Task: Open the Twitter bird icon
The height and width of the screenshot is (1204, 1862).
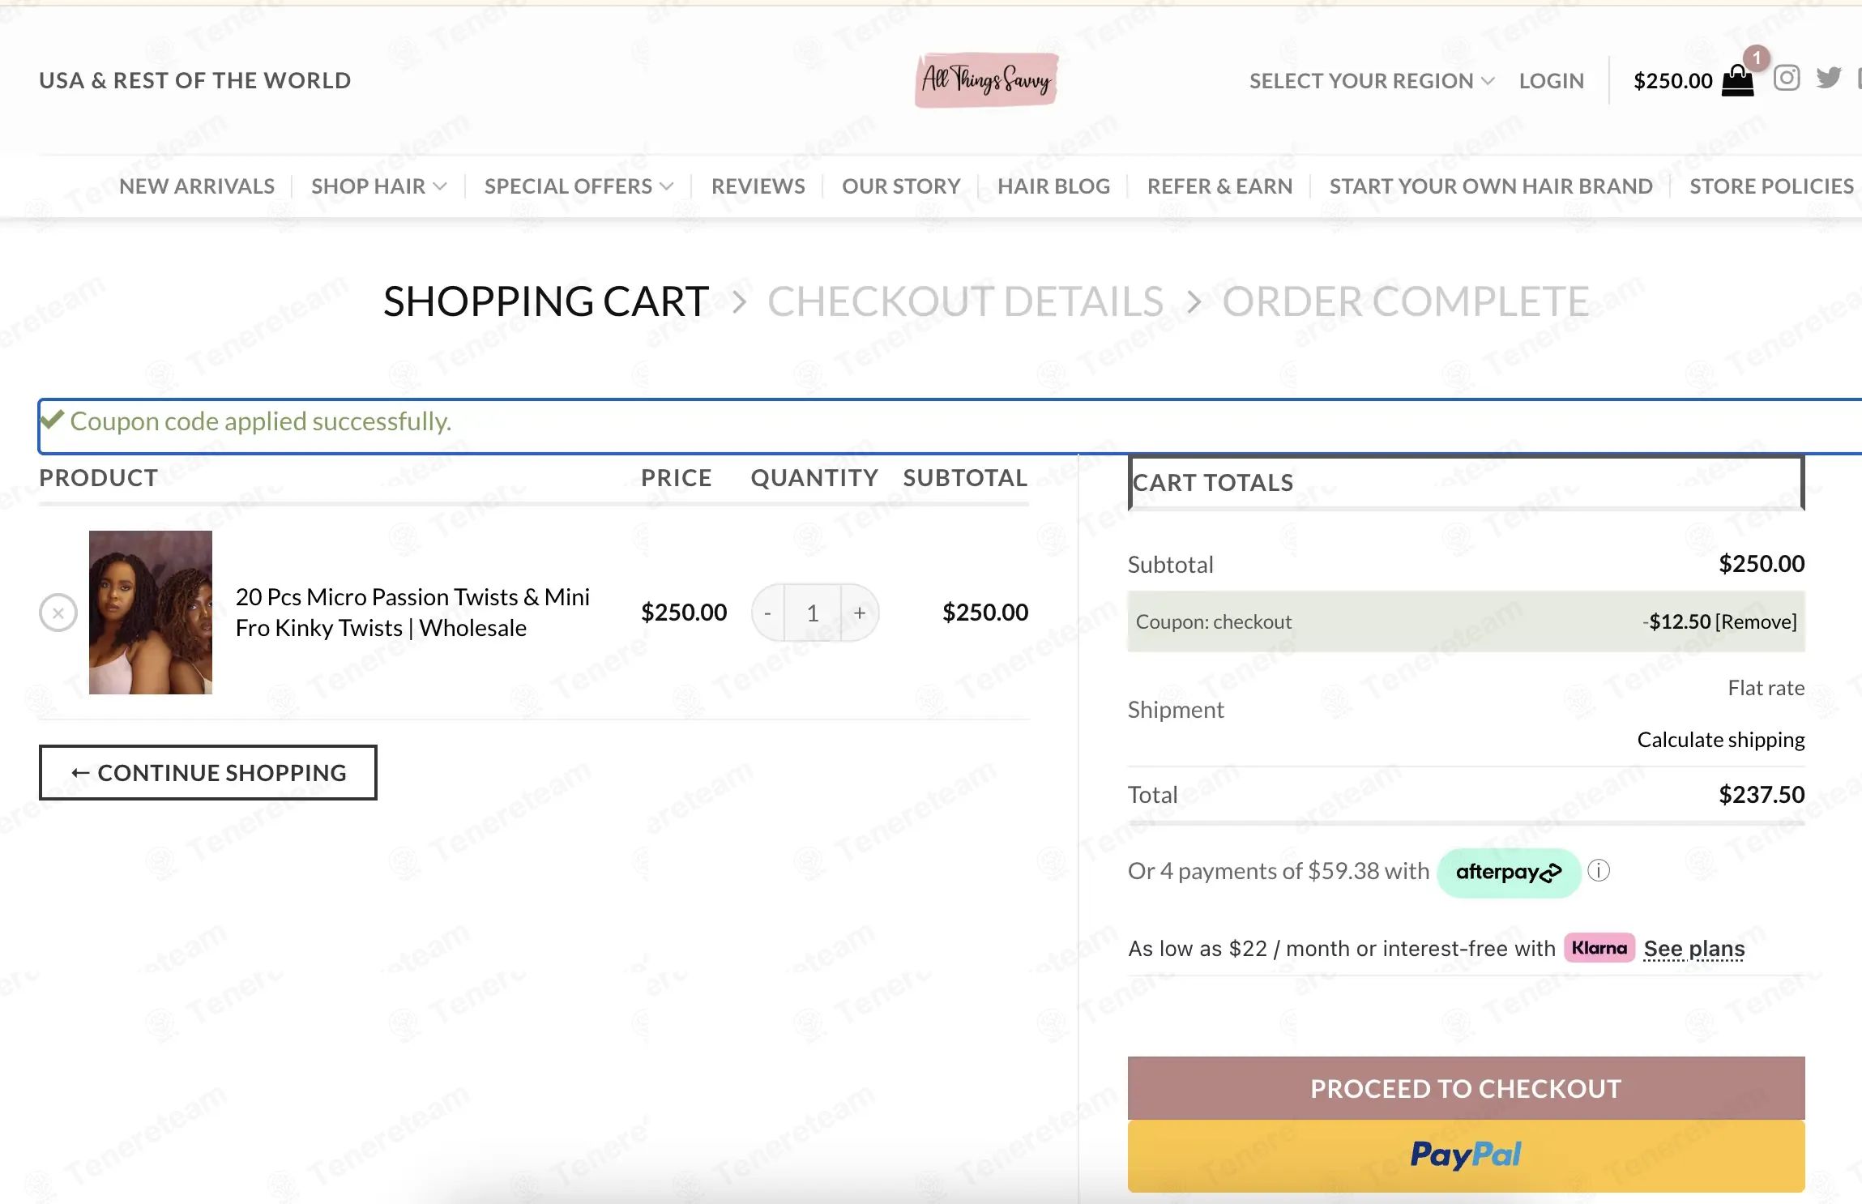Action: [1829, 78]
